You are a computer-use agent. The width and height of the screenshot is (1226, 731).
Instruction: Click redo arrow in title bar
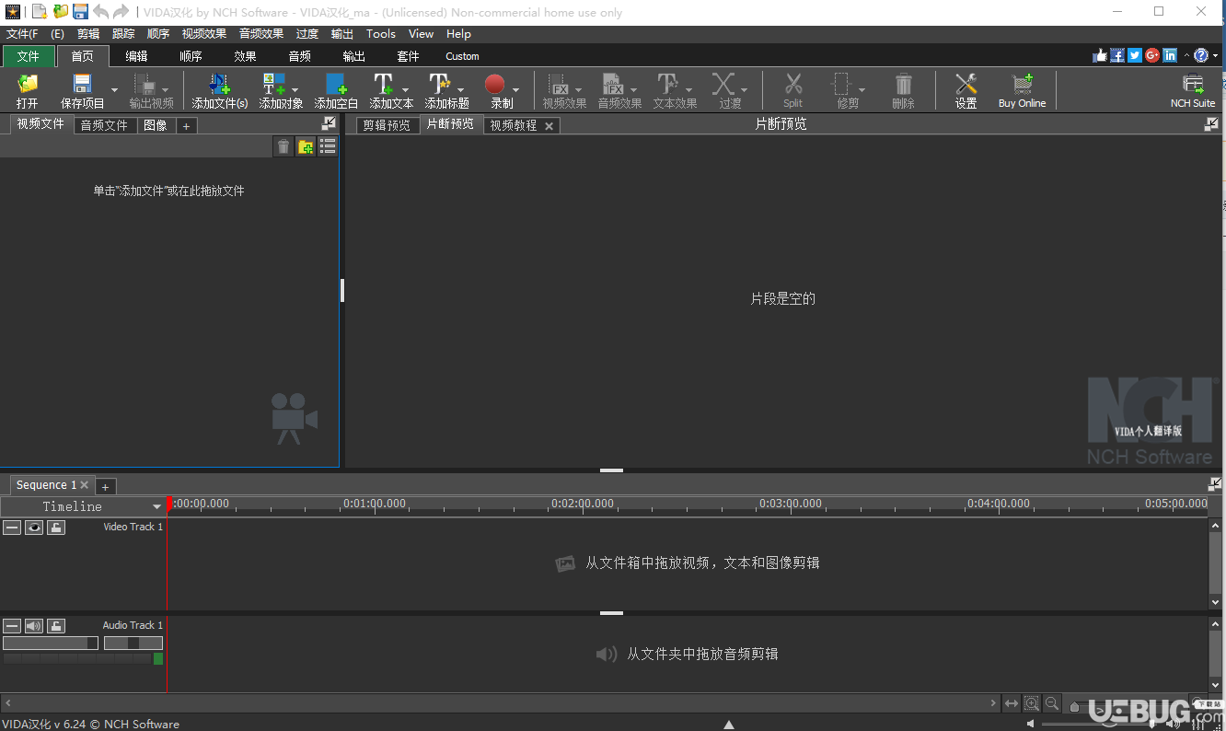[x=121, y=12]
